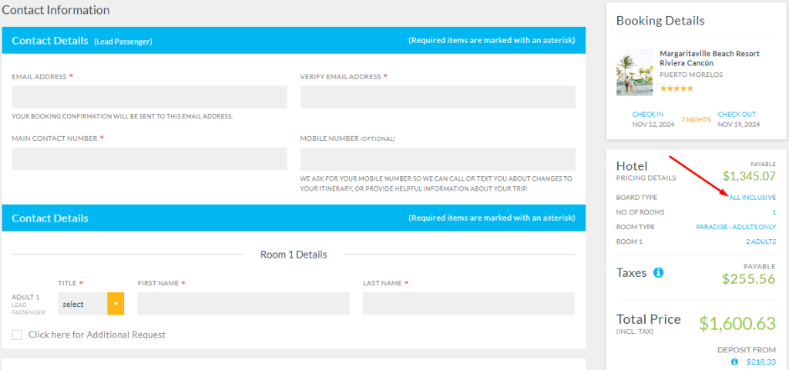789x370 pixels.
Task: Click the NOV 12, 2024 check-in date
Action: click(653, 125)
